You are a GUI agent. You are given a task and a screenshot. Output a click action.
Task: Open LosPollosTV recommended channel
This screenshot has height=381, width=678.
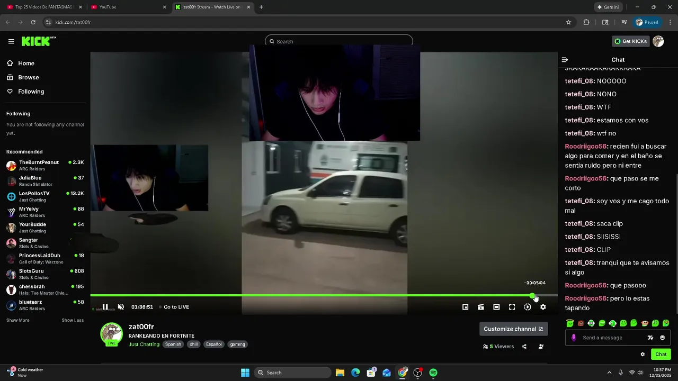click(45, 196)
